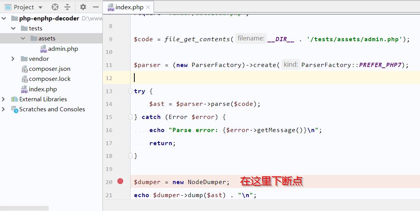This screenshot has width=420, height=211.
Task: Fold the try block at line 13
Action: 131,91
